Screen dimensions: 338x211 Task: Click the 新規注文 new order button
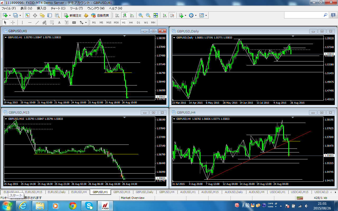[x=73, y=15]
